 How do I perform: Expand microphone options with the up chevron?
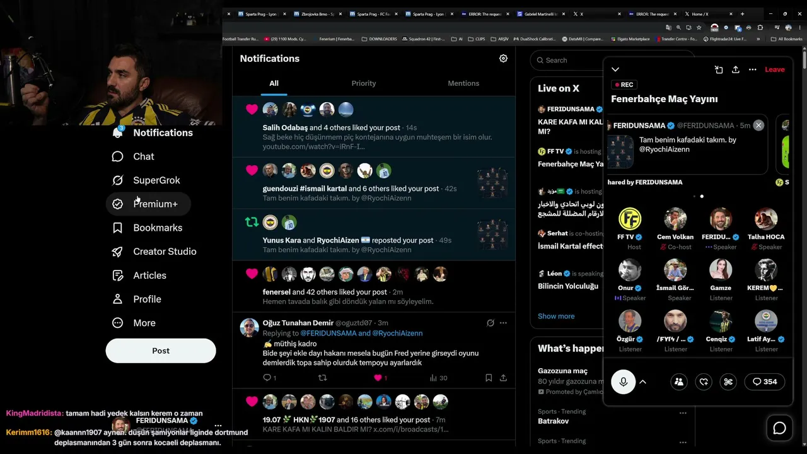pyautogui.click(x=643, y=381)
